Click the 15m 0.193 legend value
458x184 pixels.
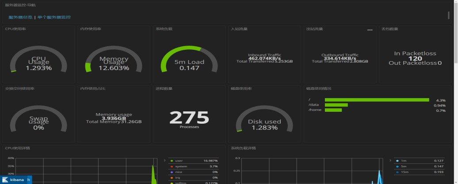pyautogui.click(x=439, y=172)
